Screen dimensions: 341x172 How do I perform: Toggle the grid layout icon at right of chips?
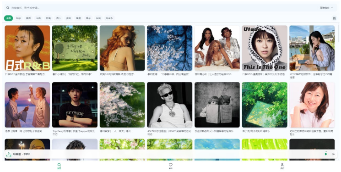pos(335,18)
